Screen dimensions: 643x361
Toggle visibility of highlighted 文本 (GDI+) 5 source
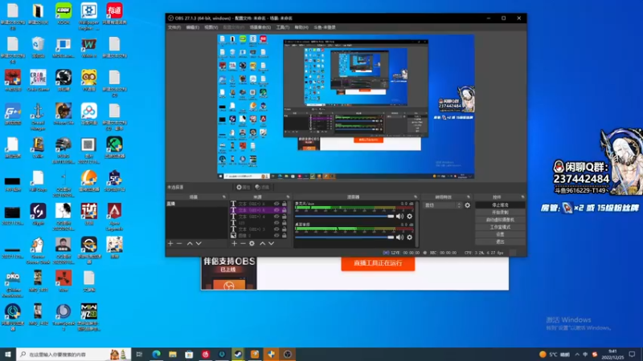[276, 210]
